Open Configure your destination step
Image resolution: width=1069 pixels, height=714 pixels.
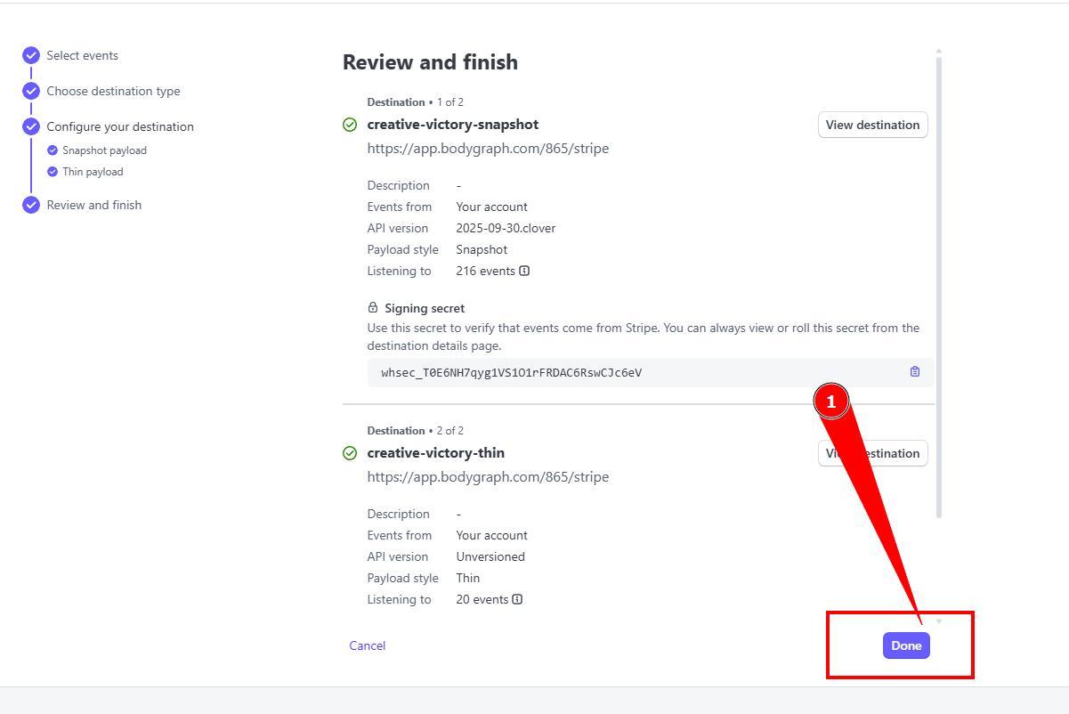coord(120,126)
